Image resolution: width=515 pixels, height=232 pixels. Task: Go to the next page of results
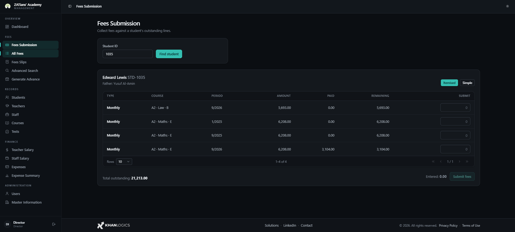click(x=459, y=161)
